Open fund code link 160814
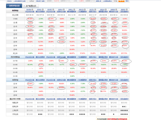 pos(60,10)
